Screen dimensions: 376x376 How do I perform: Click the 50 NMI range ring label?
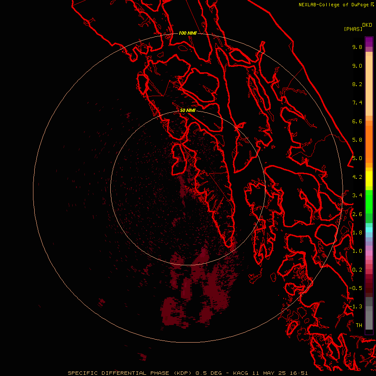pyautogui.click(x=188, y=110)
